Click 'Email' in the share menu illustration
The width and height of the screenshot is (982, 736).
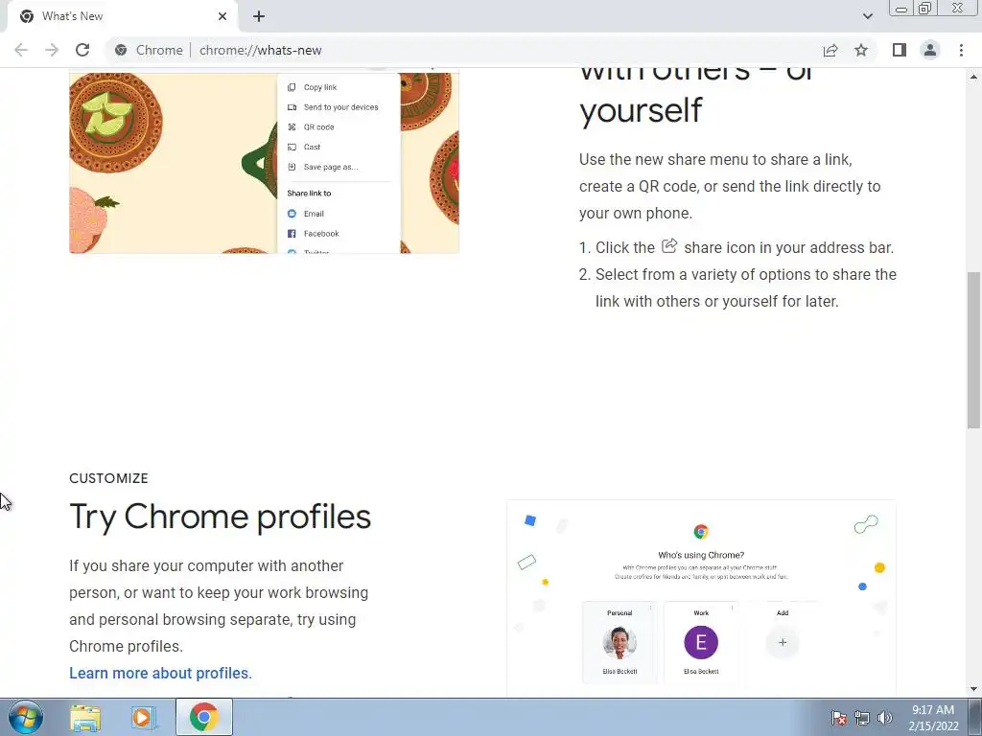(314, 214)
